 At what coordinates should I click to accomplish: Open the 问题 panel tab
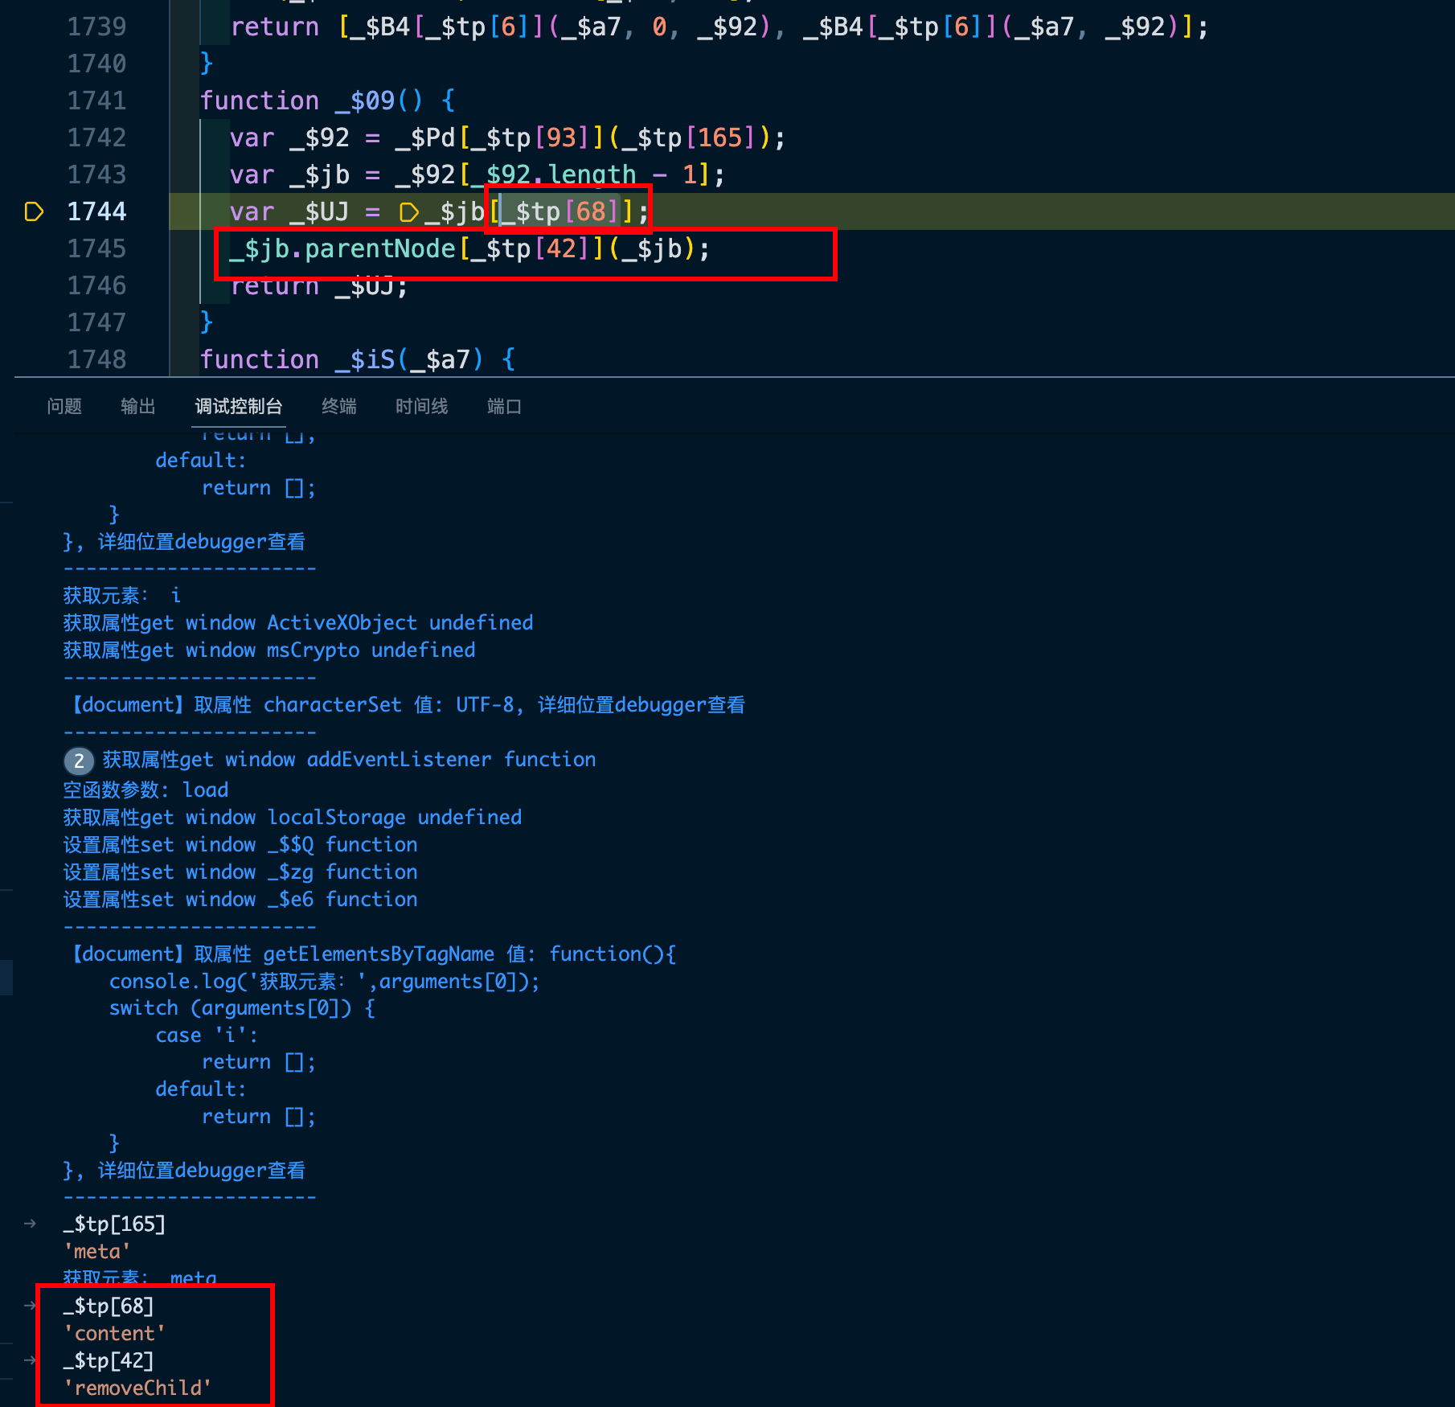[x=64, y=406]
